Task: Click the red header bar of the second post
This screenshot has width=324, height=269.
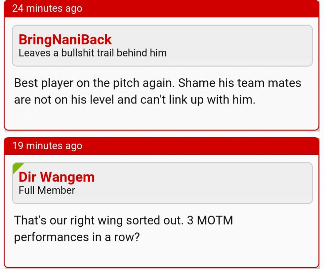Action: 202,146
